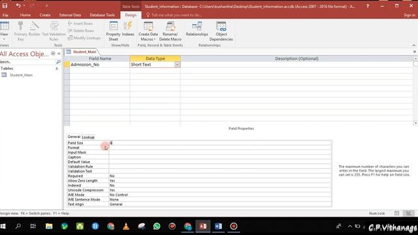Image resolution: width=418 pixels, height=235 pixels.
Task: Click the Default Value property field
Action: [220, 162]
